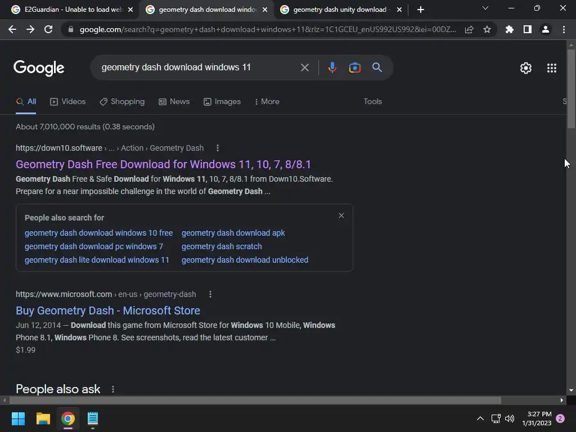Open a new browser tab
The height and width of the screenshot is (432, 576).
[421, 10]
